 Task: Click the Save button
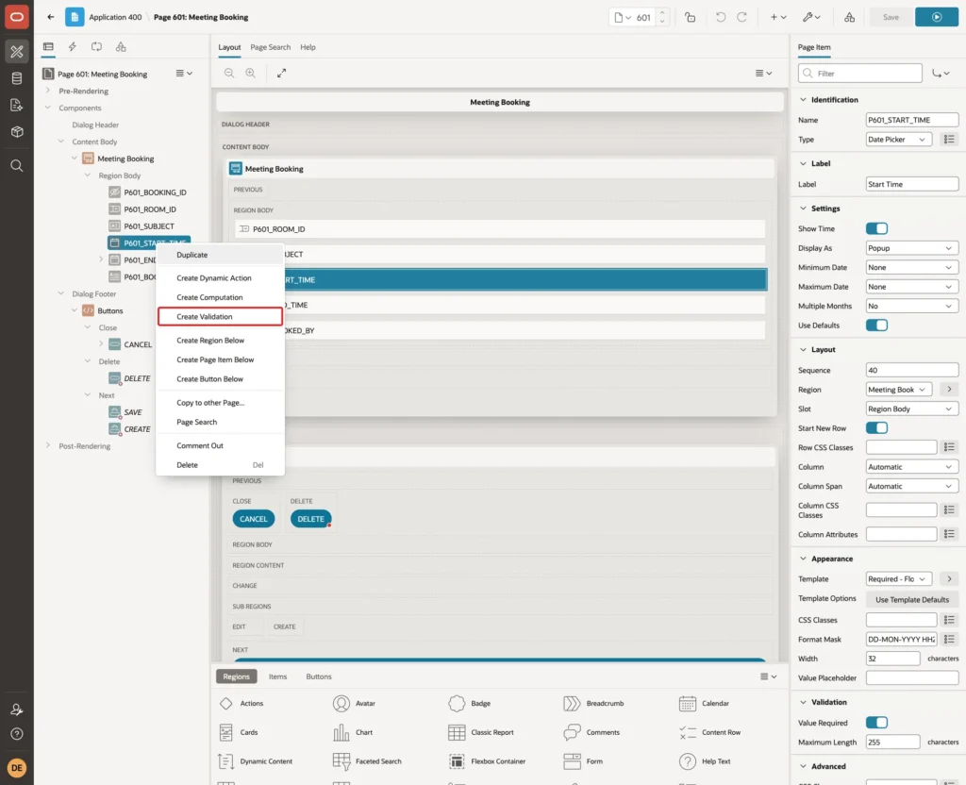click(891, 17)
